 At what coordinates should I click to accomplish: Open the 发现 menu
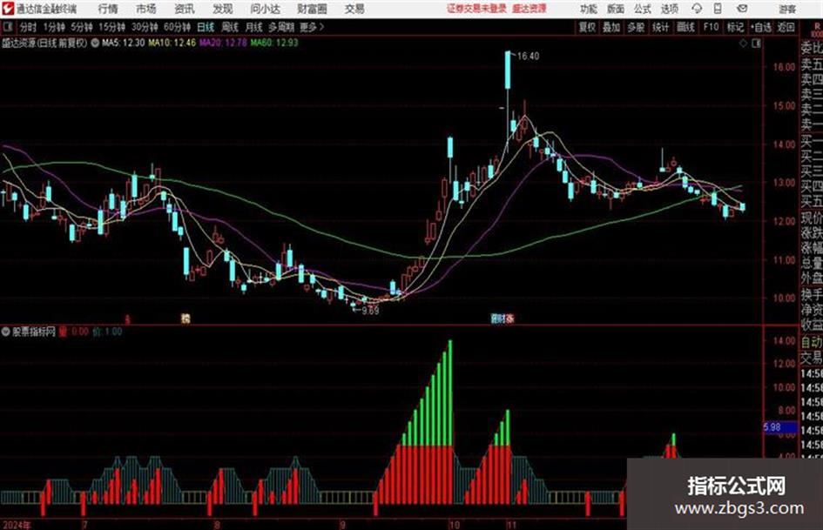pos(223,9)
